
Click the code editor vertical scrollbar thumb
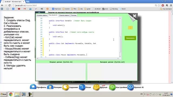click(120, 44)
